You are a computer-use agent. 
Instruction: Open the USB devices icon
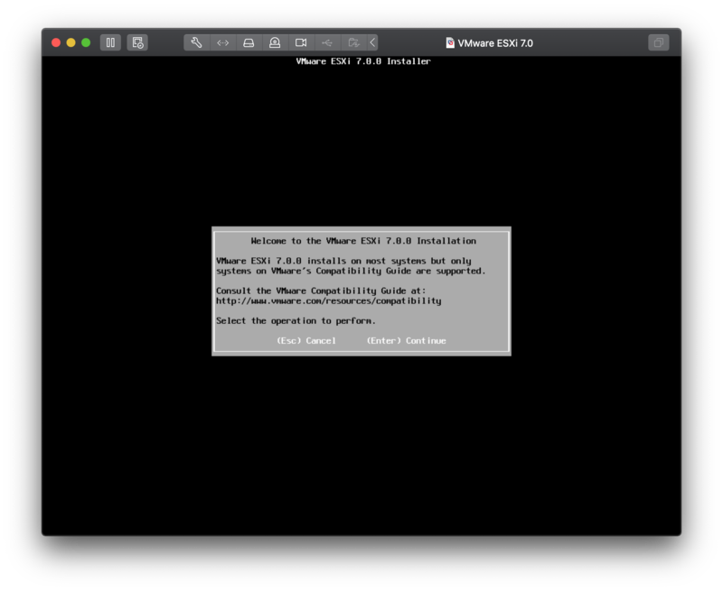click(x=327, y=42)
